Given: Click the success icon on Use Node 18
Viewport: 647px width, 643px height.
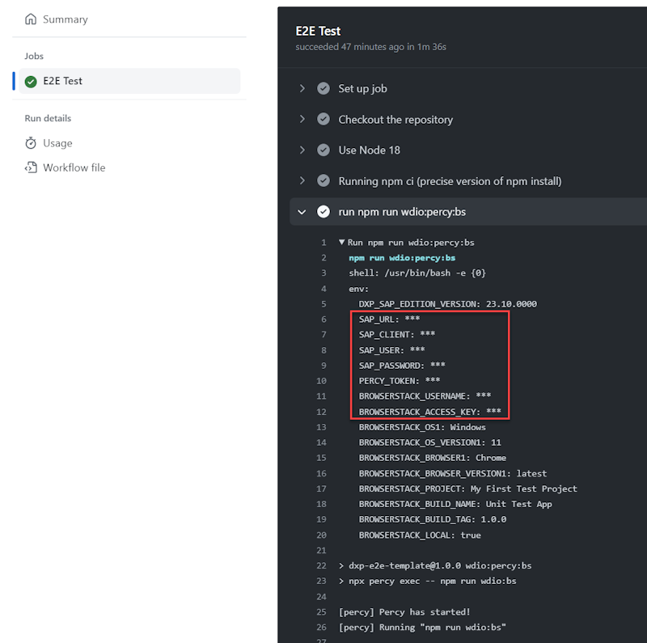Looking at the screenshot, I should (323, 150).
